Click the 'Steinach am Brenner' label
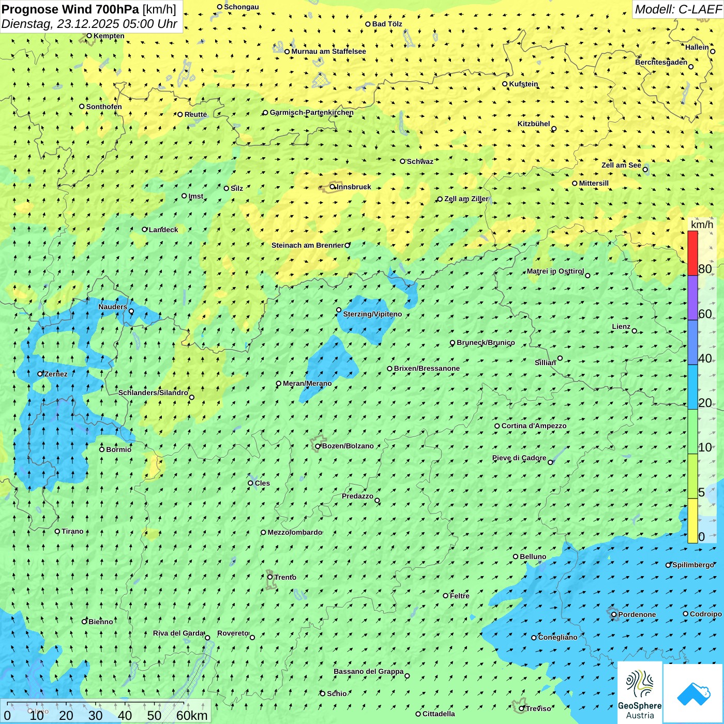Viewport: 724px width, 724px height. (308, 245)
